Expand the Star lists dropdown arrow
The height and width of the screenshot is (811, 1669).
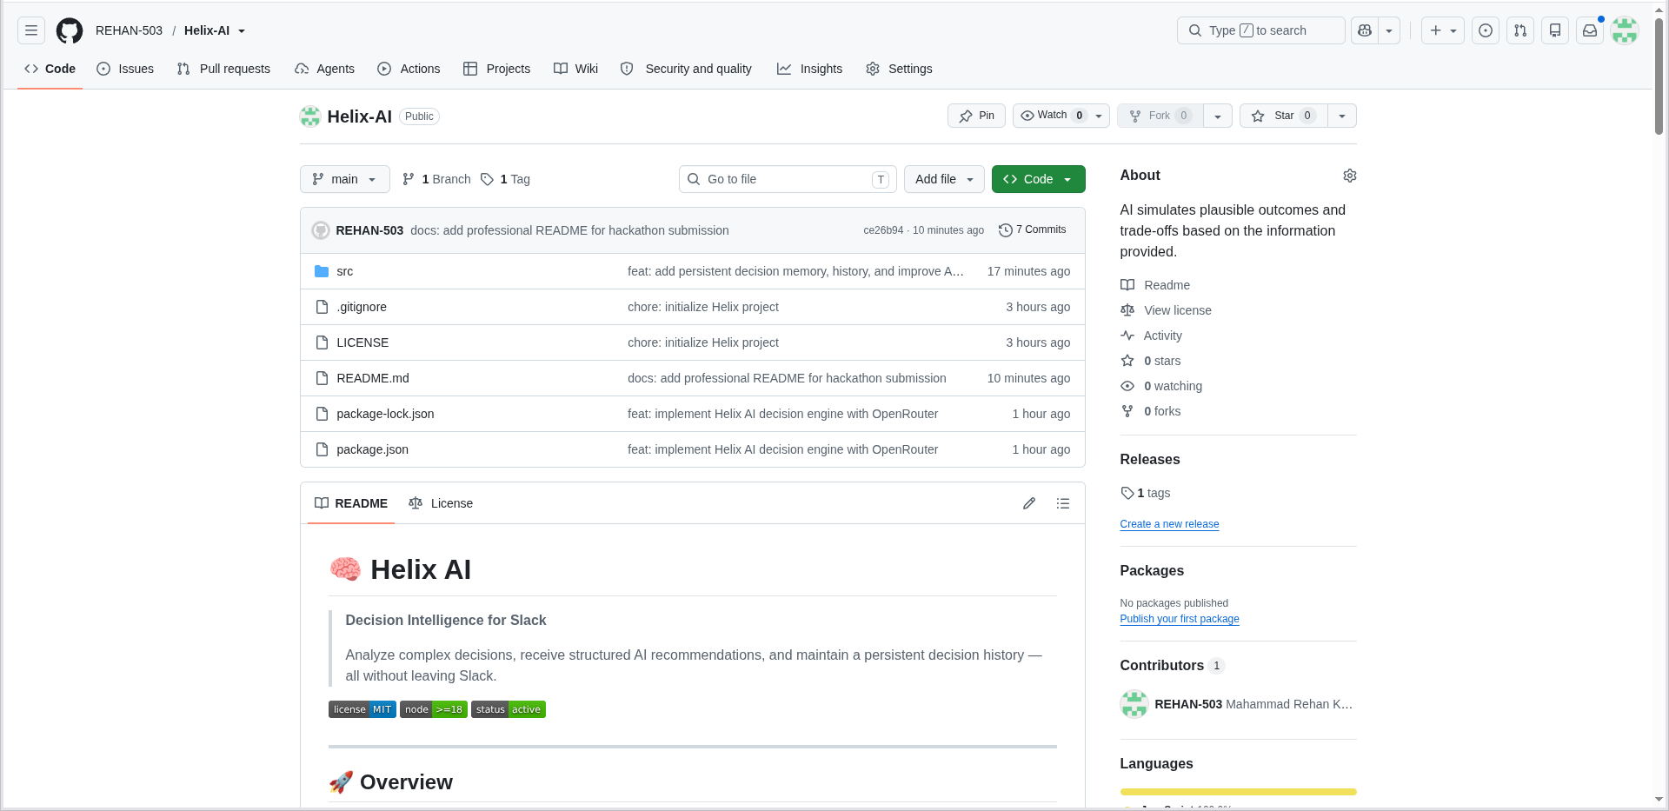click(x=1342, y=116)
